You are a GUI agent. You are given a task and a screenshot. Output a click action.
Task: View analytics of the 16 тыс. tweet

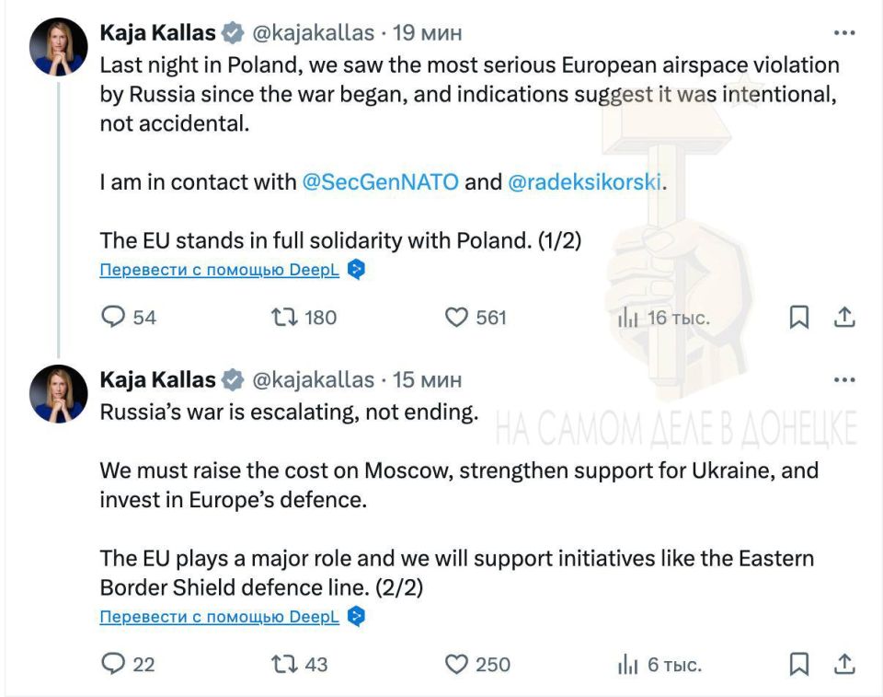click(x=628, y=318)
